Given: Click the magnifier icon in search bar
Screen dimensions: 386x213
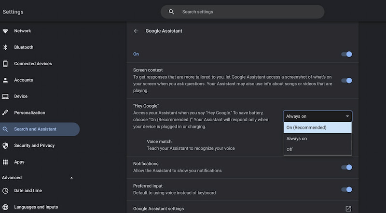Looking at the screenshot, I should pyautogui.click(x=171, y=12).
